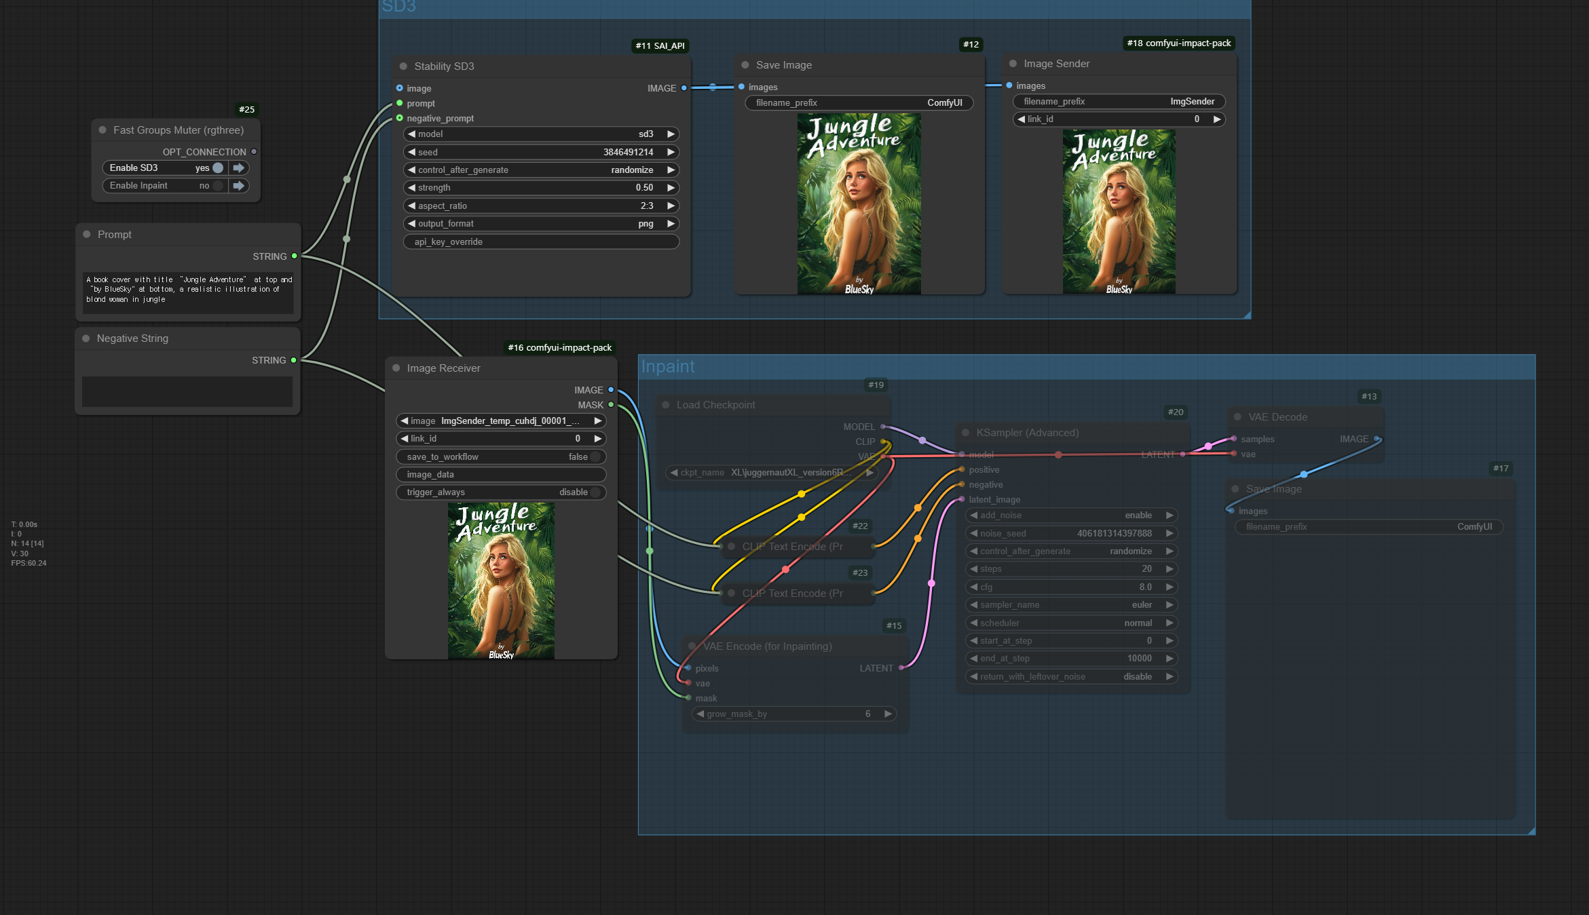Toggle Enable SD3 switch off

tap(218, 168)
